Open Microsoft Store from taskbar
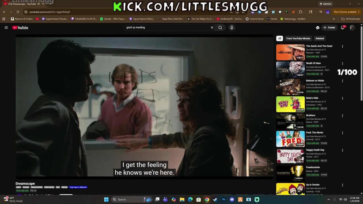This screenshot has height=204, width=363. pyautogui.click(x=199, y=199)
